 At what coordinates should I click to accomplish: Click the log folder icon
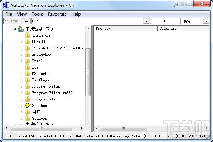tap(27, 67)
